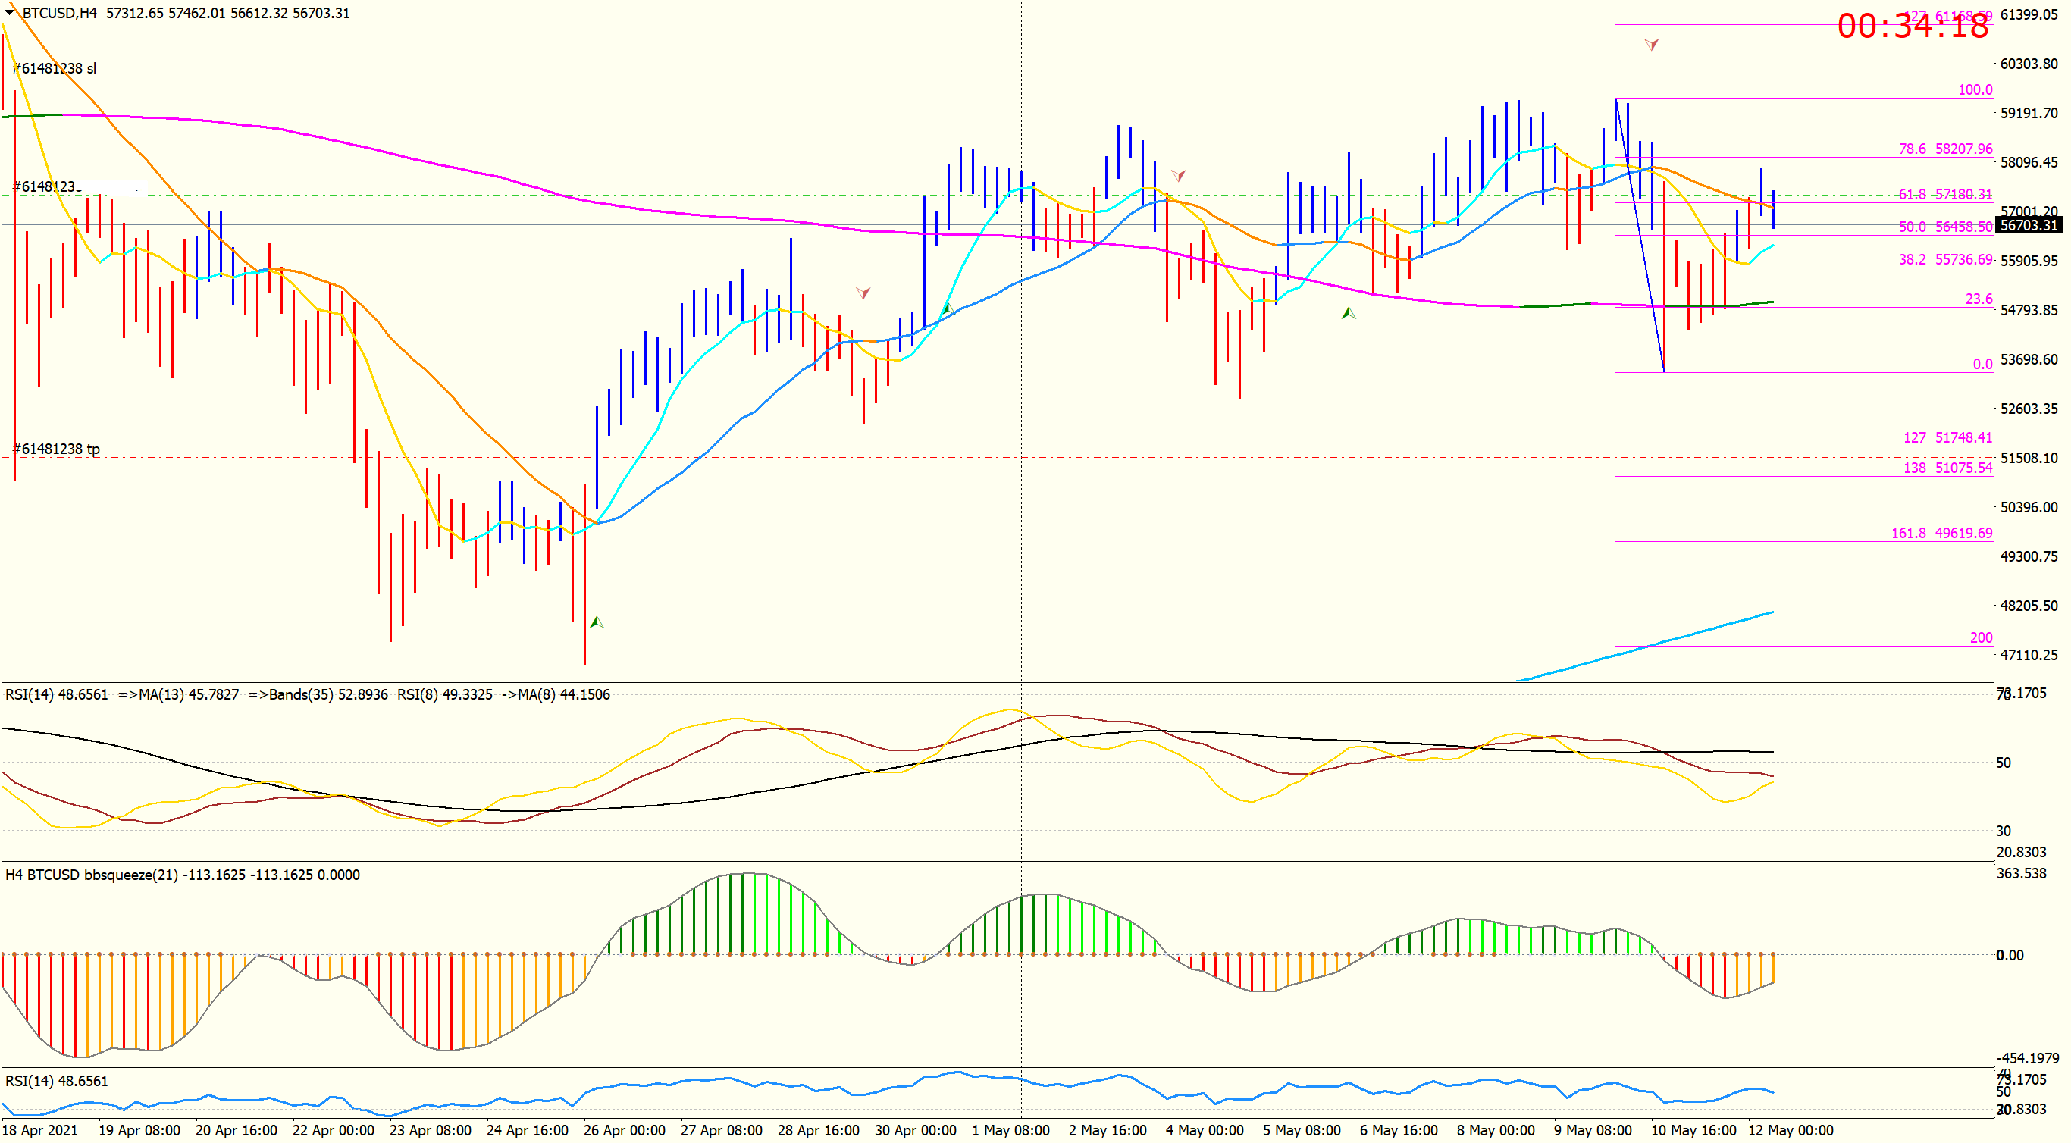Click the red sell arrow near 28 Apr 16:00
2071x1143 pixels.
point(863,293)
